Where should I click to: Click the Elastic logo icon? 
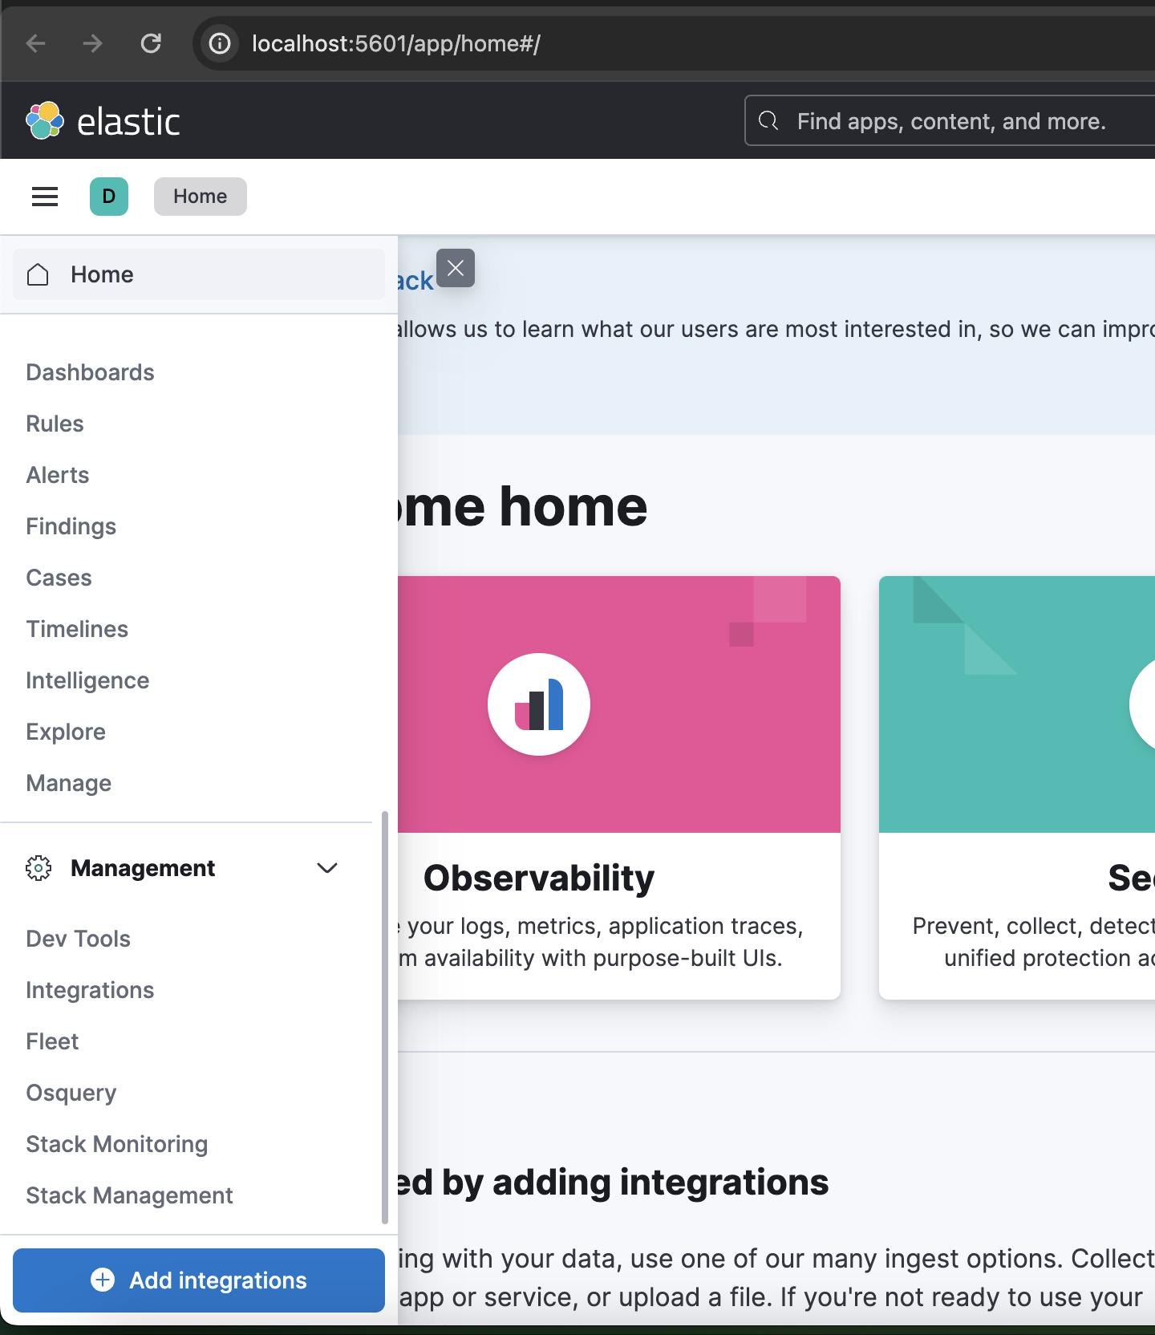(x=45, y=120)
